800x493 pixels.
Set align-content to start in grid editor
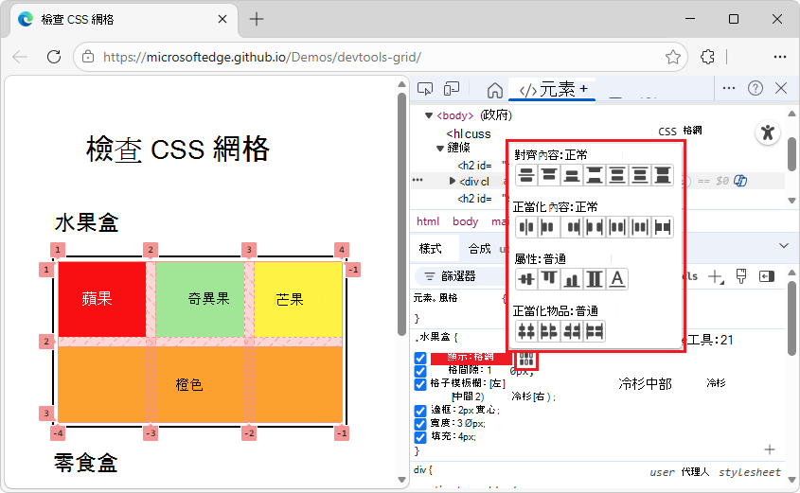click(x=549, y=175)
